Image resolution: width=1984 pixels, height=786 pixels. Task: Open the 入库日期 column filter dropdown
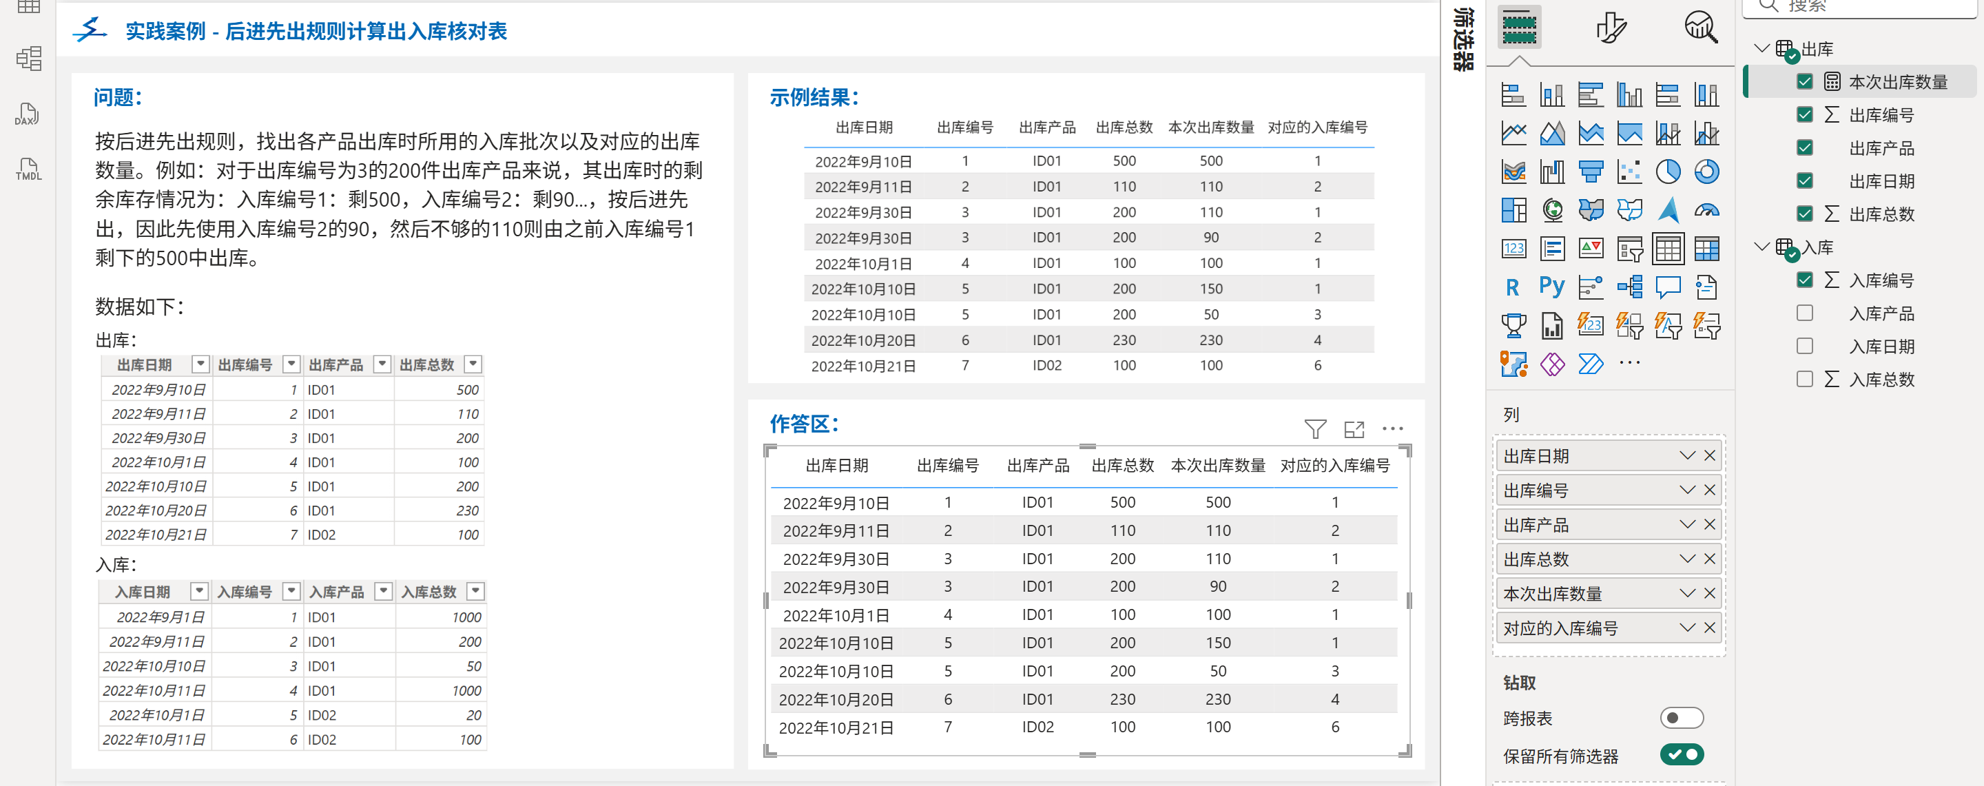[x=200, y=591]
